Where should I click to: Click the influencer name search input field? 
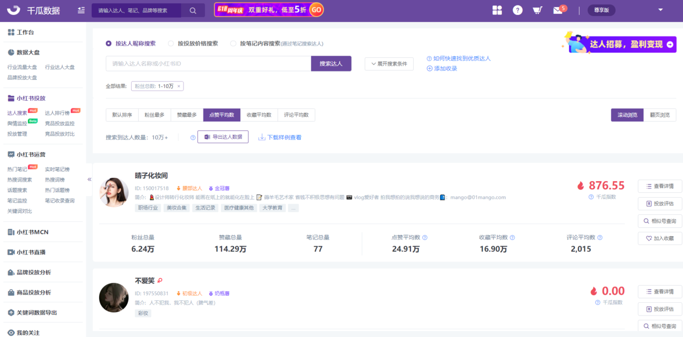tap(208, 64)
